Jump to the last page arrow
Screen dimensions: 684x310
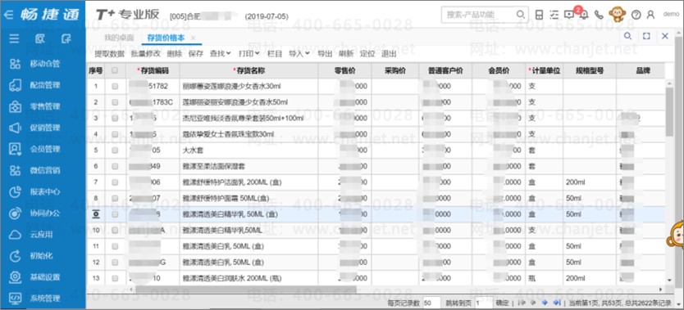point(557,303)
